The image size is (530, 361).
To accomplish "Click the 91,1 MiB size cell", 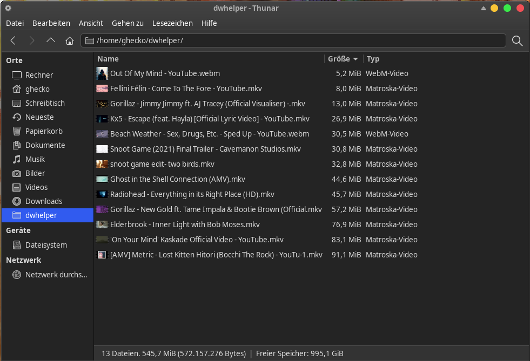I will 346,255.
